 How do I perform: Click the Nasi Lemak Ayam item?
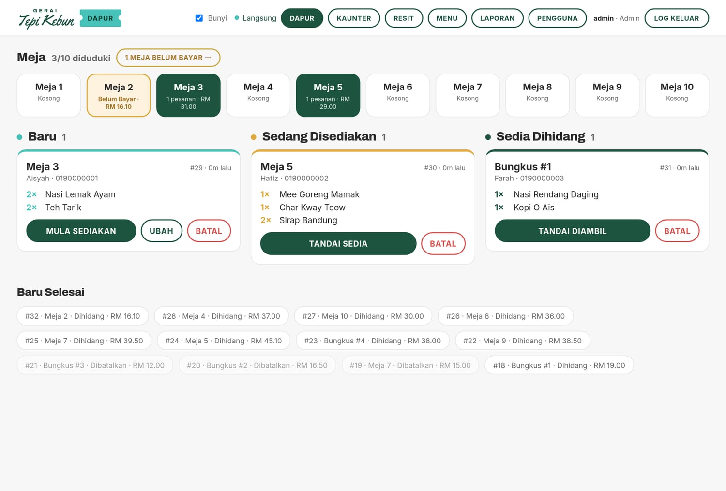tap(80, 194)
